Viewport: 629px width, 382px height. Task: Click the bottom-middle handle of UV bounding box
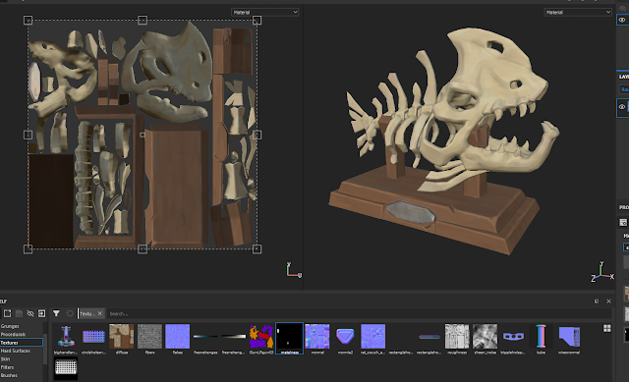tap(143, 249)
